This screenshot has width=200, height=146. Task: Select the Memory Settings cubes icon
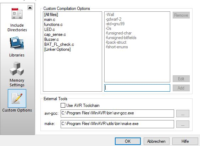click(x=17, y=69)
